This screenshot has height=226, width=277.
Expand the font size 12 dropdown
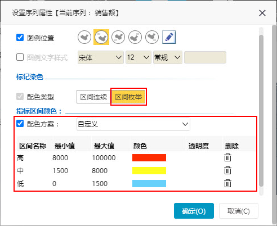138,57
